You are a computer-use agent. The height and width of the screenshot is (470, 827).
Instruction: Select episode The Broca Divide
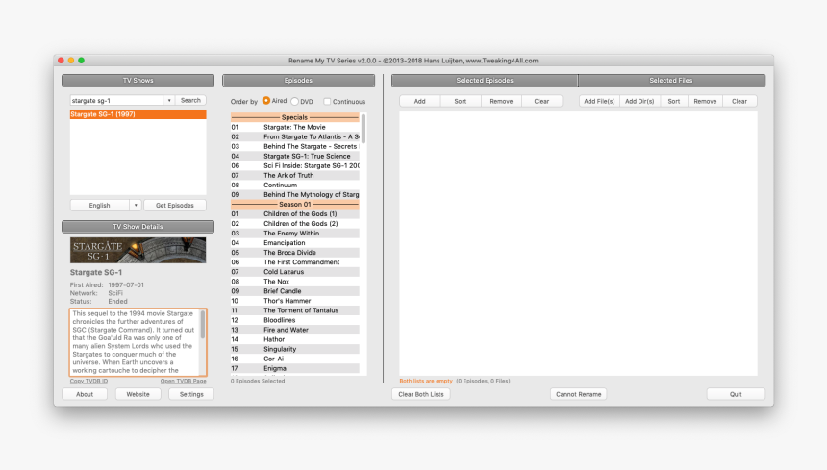pyautogui.click(x=295, y=253)
